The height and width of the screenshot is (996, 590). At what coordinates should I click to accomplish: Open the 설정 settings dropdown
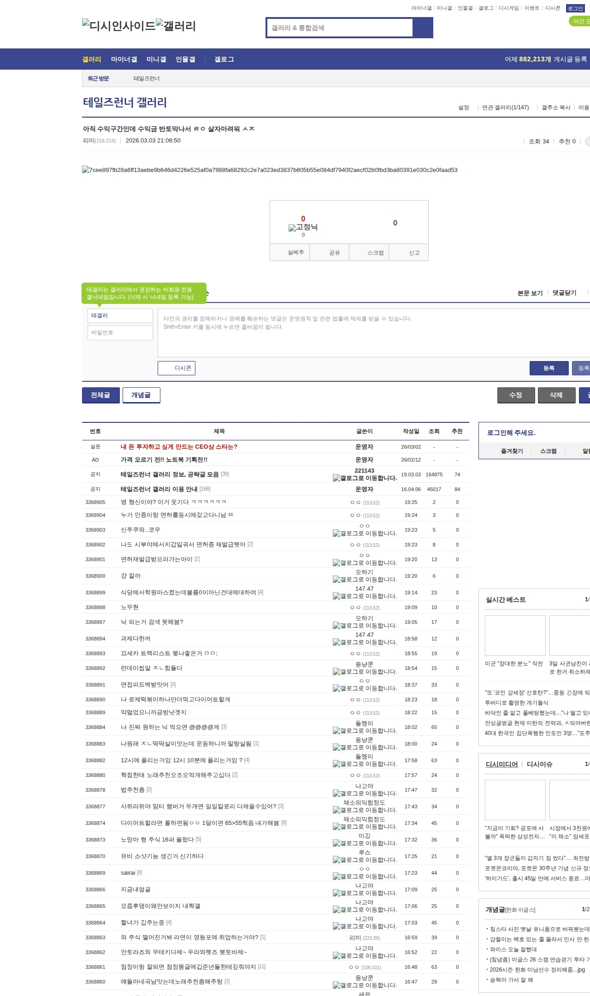463,107
